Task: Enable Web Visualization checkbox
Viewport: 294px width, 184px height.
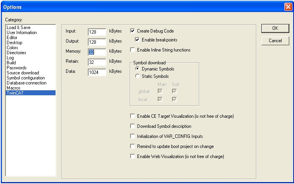Action: [132, 156]
